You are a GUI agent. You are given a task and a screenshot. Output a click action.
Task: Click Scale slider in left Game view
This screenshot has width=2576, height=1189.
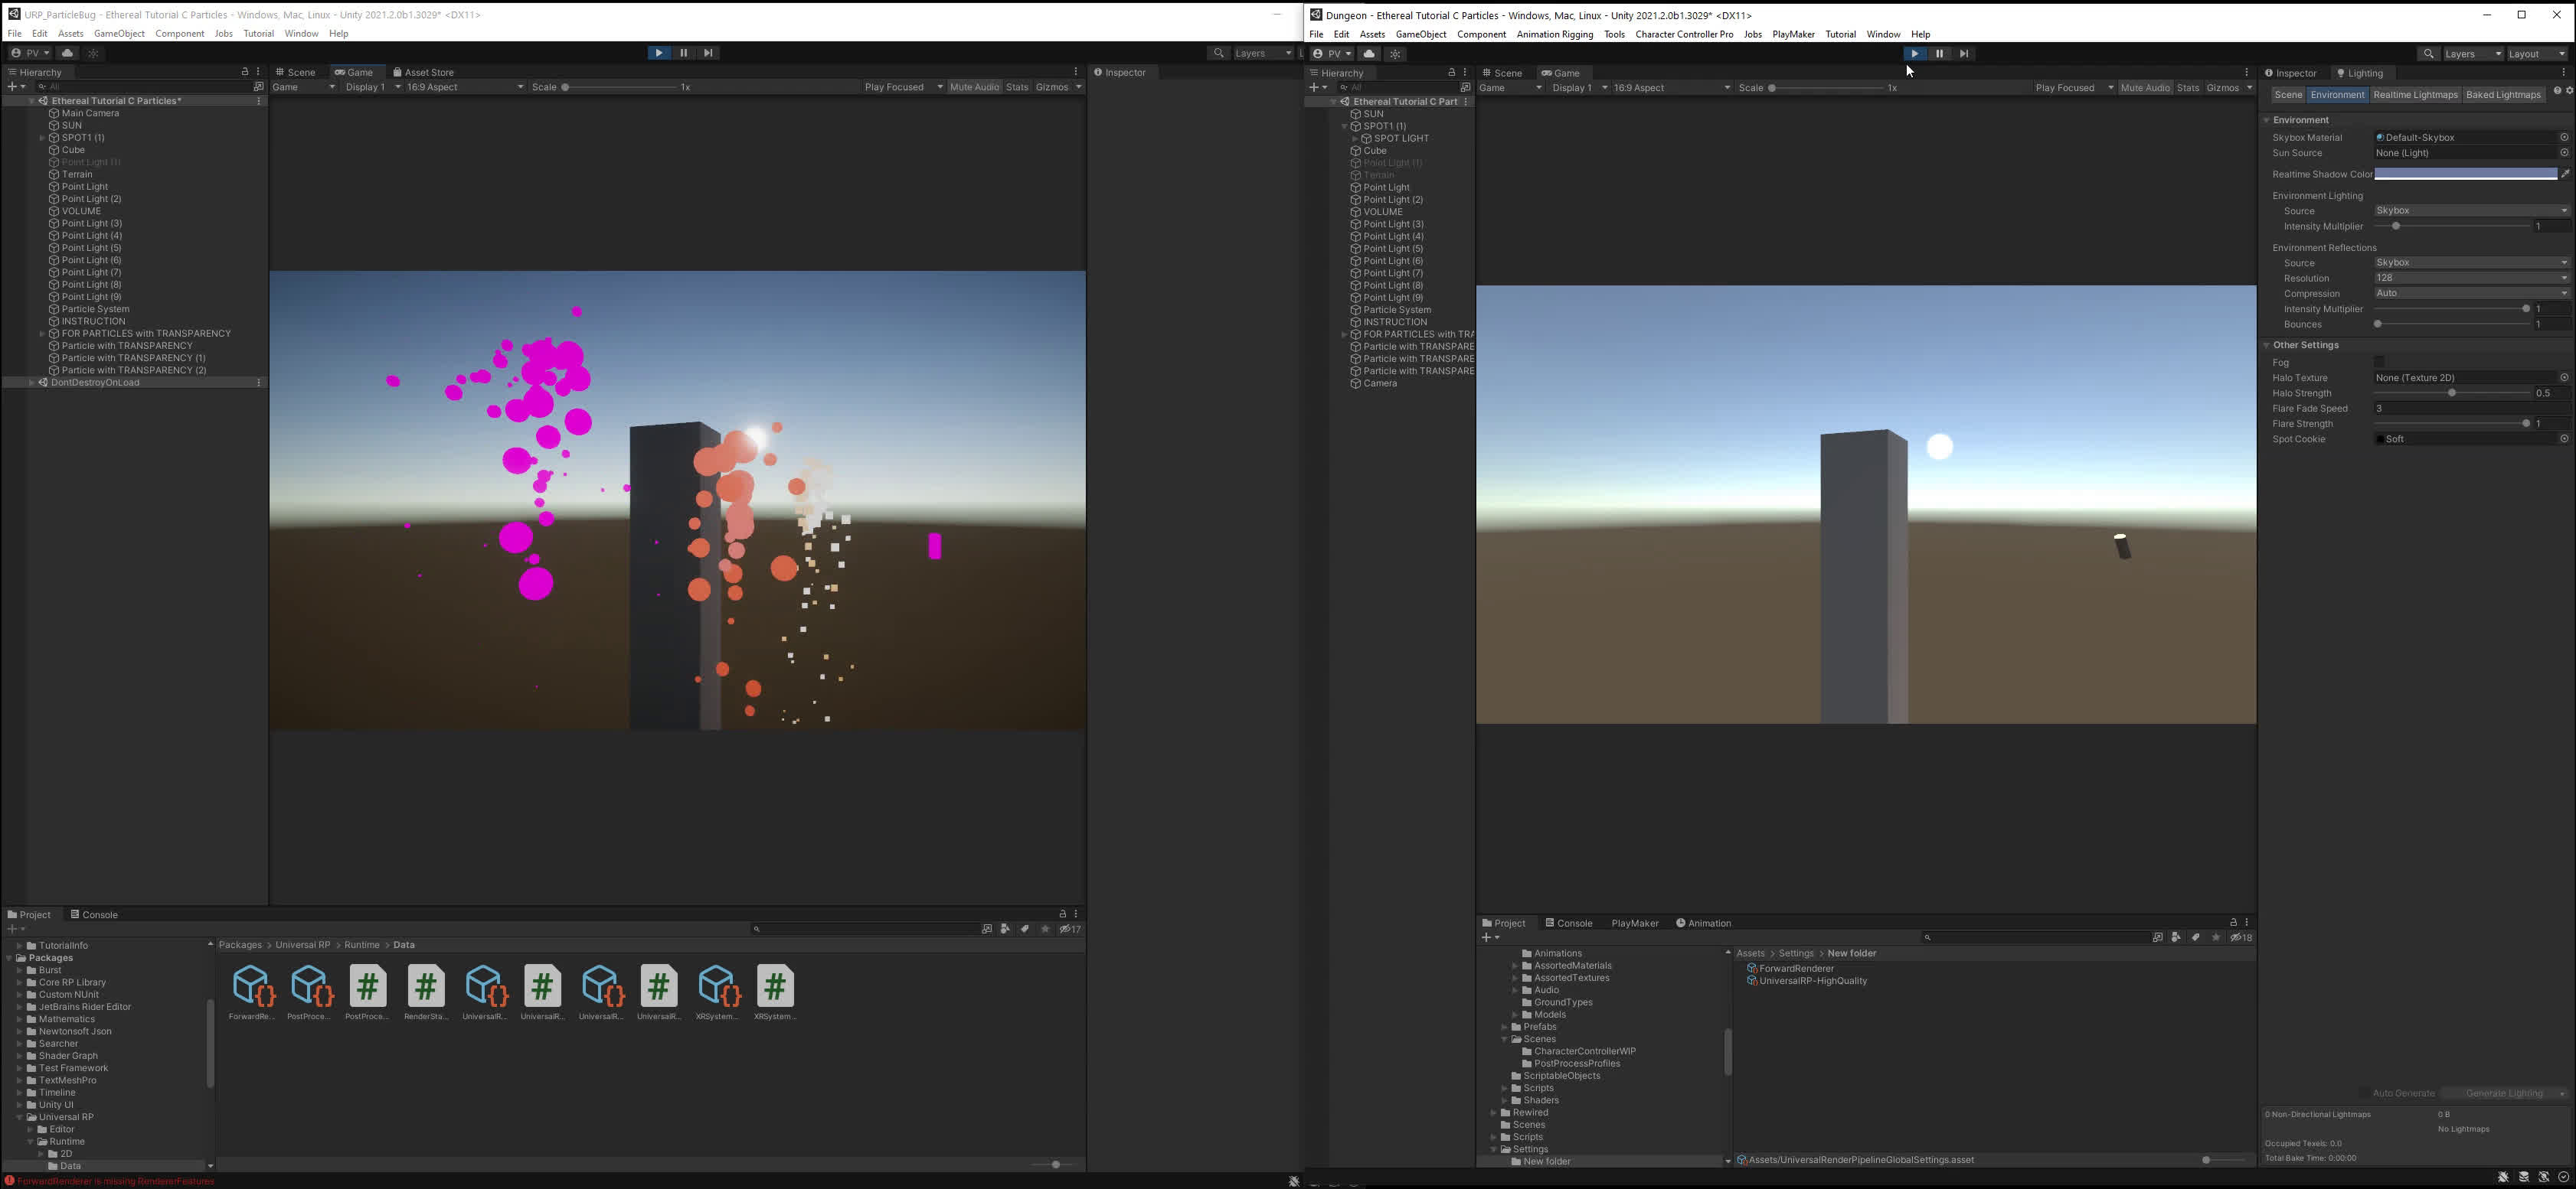click(x=620, y=87)
